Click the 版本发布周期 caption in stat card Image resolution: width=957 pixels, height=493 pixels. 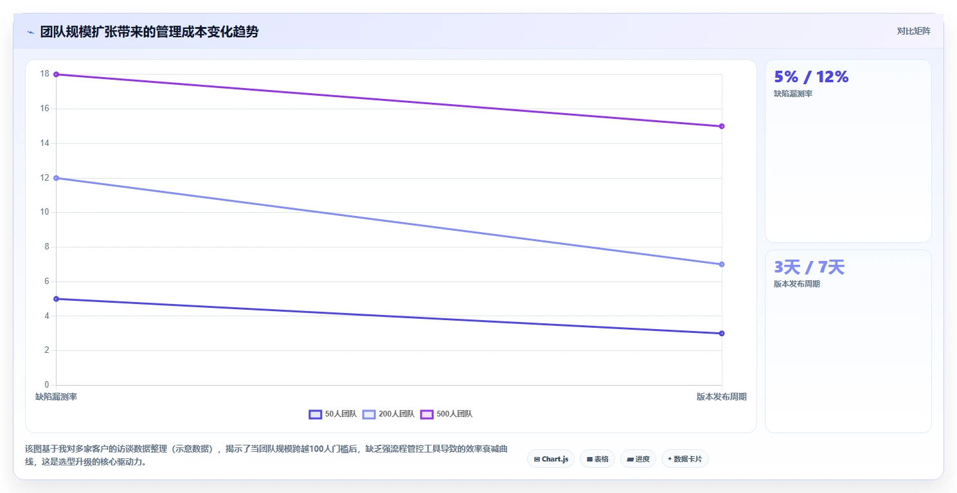pyautogui.click(x=797, y=284)
